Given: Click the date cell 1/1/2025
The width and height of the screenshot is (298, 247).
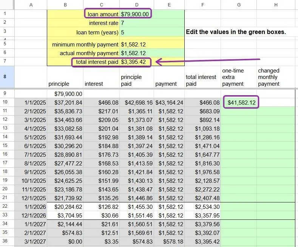Looking at the screenshot, I should pyautogui.click(x=31, y=103).
